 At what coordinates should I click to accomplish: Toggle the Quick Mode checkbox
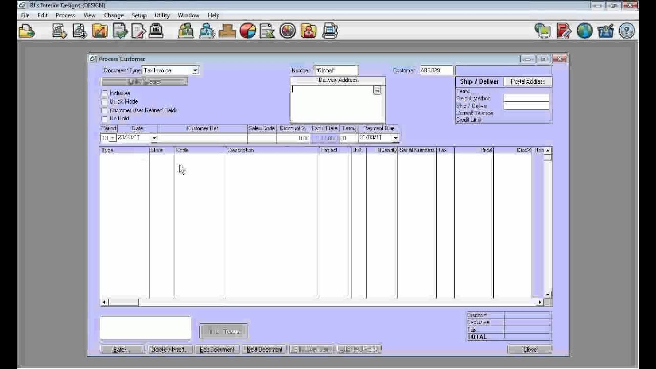click(x=105, y=101)
